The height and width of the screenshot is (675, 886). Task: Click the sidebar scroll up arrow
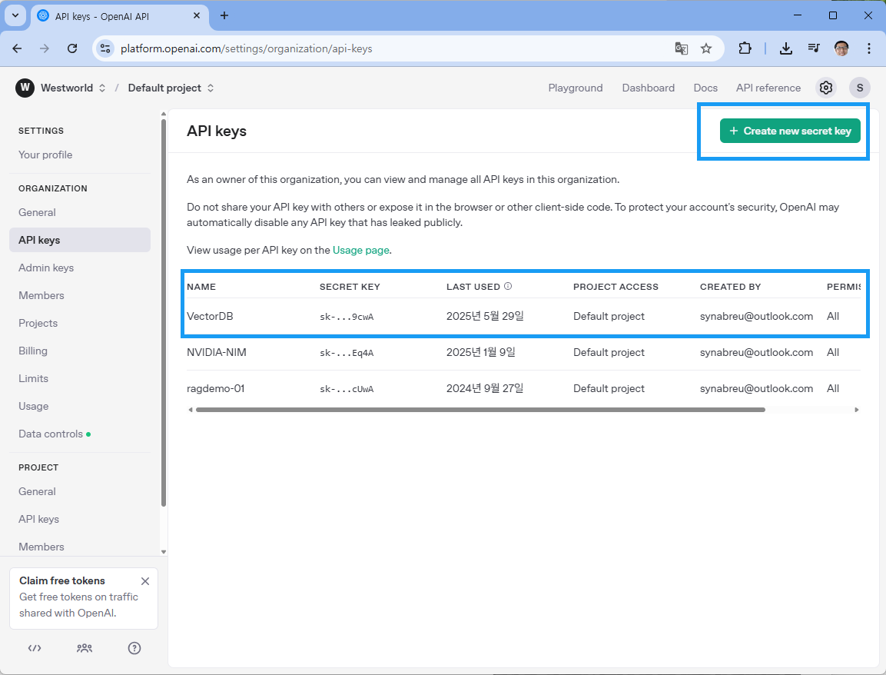click(164, 115)
